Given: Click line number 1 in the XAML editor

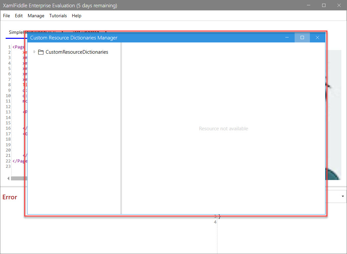Looking at the screenshot, I should (x=9, y=47).
